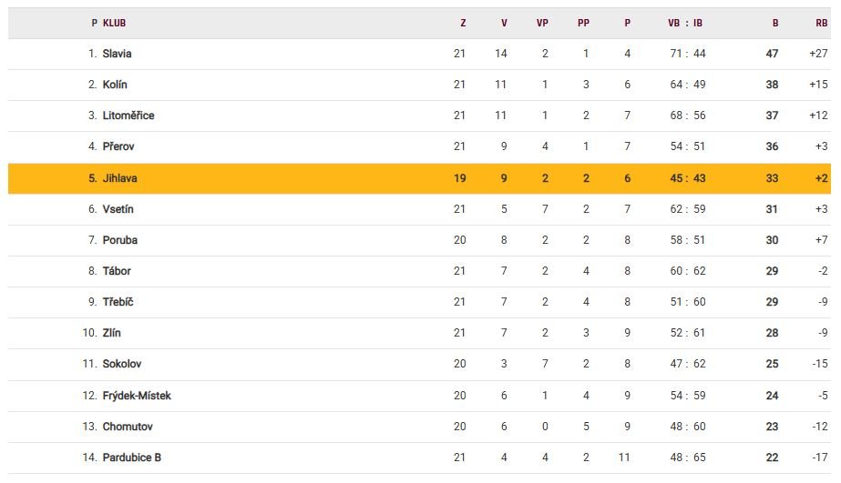Click the RB column header
Screen dimensions: 841x483
click(x=822, y=24)
